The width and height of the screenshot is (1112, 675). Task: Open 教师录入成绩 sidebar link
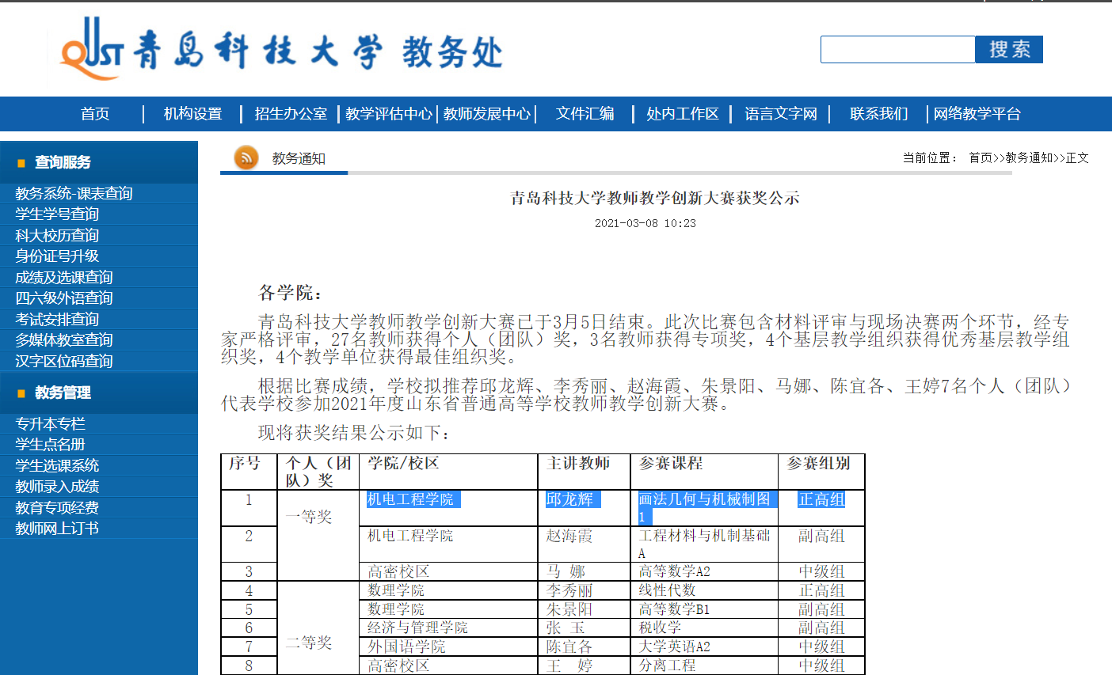click(57, 487)
